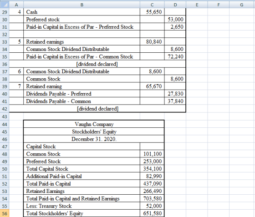Click Retained Earnings cell in row 53
This screenshot has height=217, width=255.
tap(82, 191)
